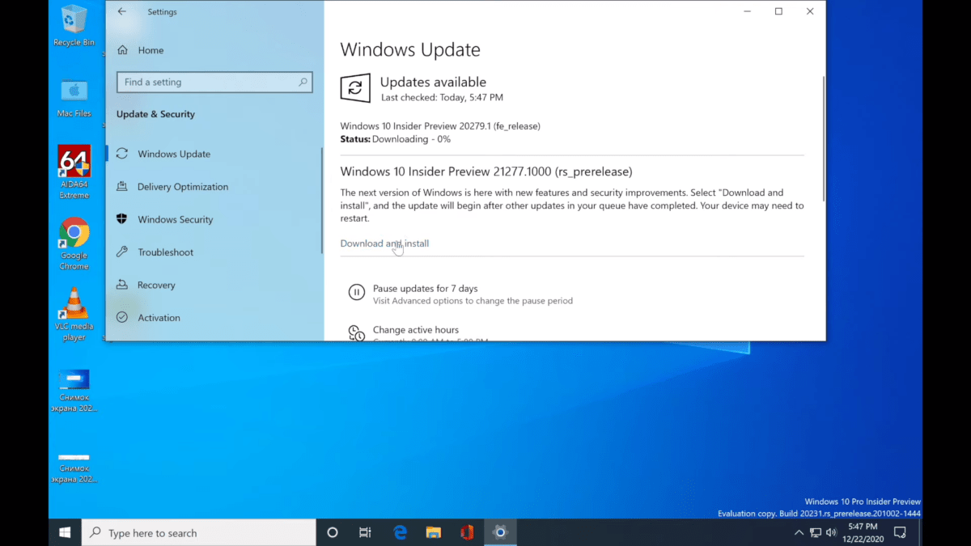Focus the Find a setting search box
Screen dimensions: 971x546
(x=214, y=82)
